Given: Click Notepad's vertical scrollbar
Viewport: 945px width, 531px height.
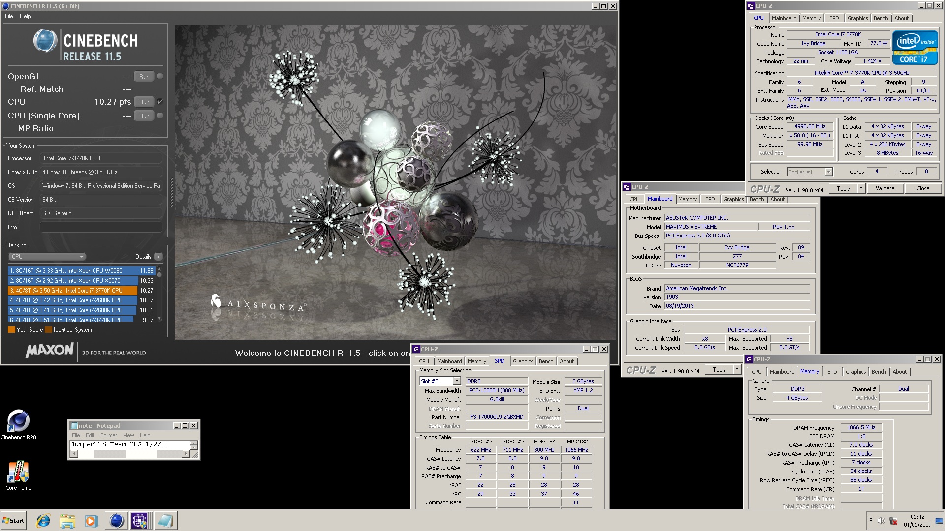Looking at the screenshot, I should click(x=194, y=445).
